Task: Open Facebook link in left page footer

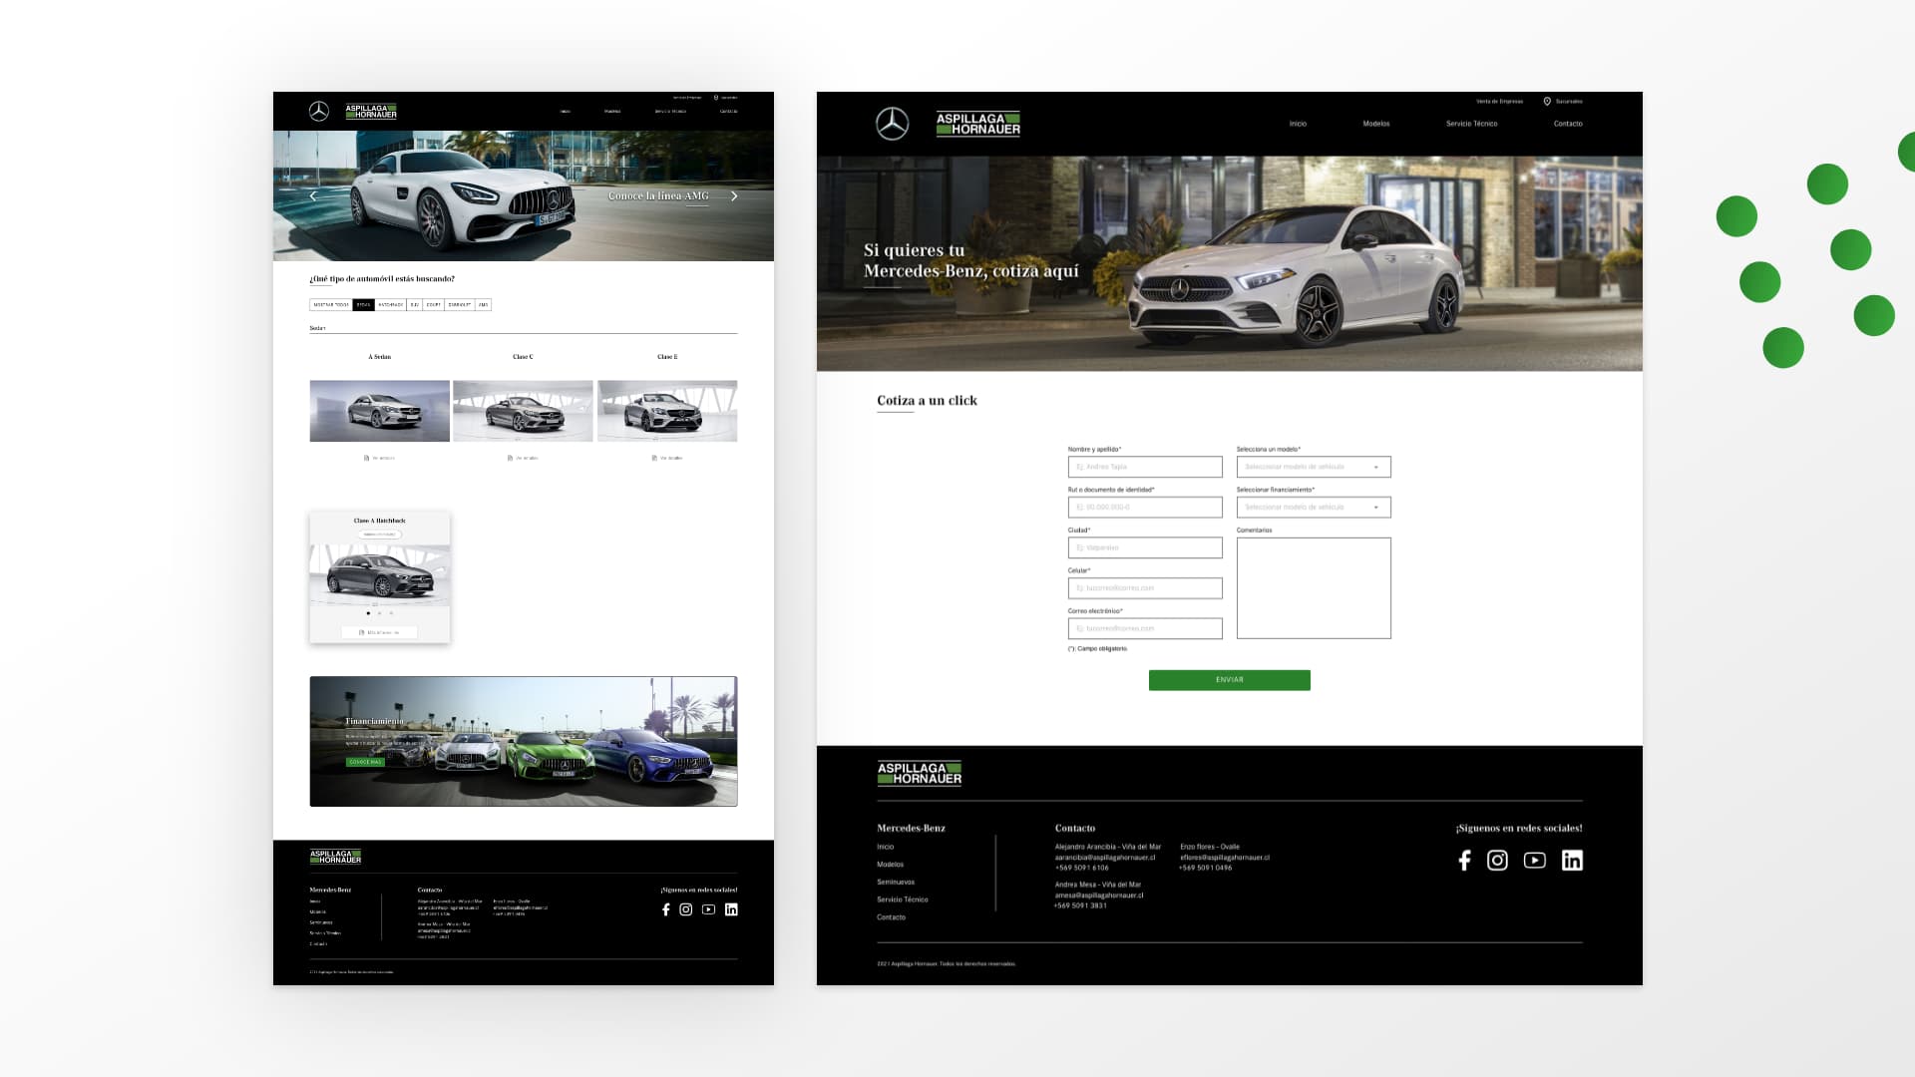Action: [665, 909]
